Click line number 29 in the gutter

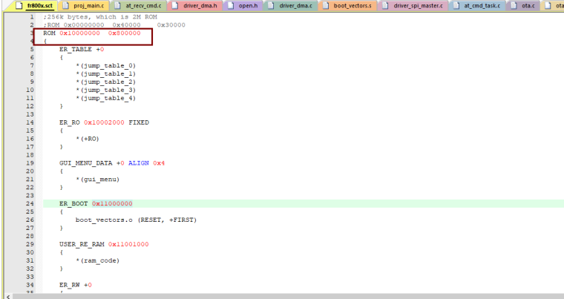pyautogui.click(x=30, y=244)
